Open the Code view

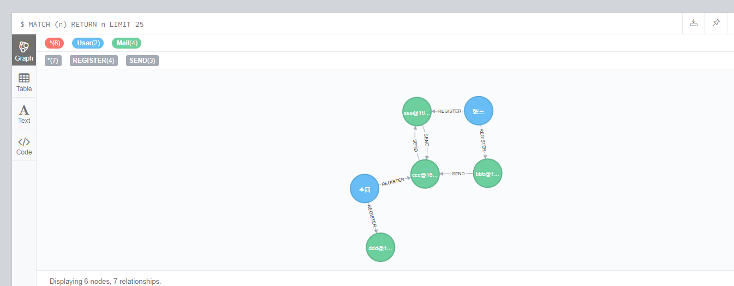pos(24,146)
